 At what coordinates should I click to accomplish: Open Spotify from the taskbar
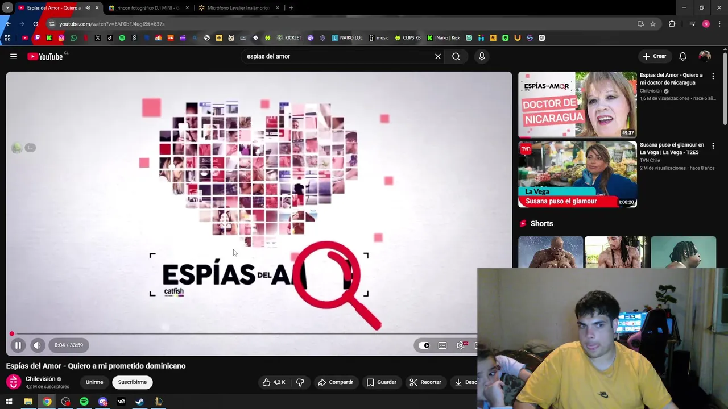point(84,402)
